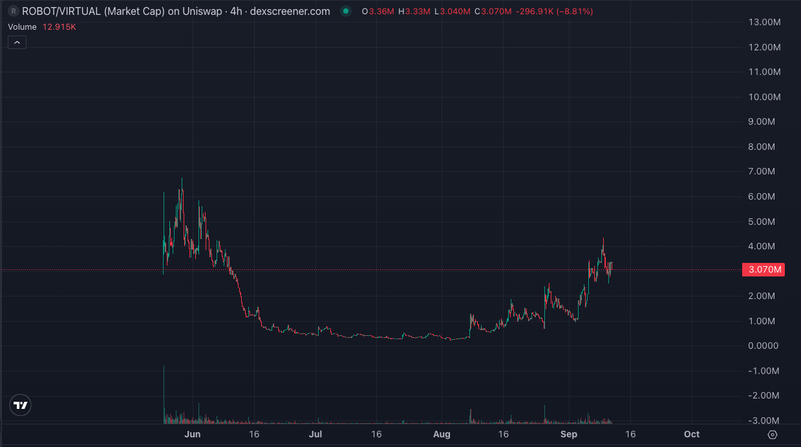The width and height of the screenshot is (801, 447).
Task: Click the 13.00M price axis label
Action: click(x=765, y=23)
